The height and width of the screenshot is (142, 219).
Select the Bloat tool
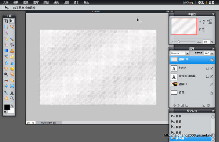pyautogui.click(x=6, y=86)
